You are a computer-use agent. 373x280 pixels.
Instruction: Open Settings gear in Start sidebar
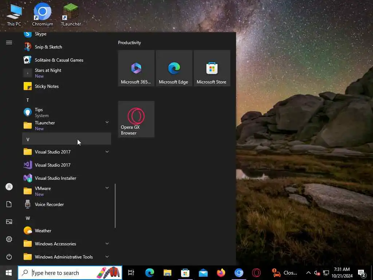tap(9, 239)
